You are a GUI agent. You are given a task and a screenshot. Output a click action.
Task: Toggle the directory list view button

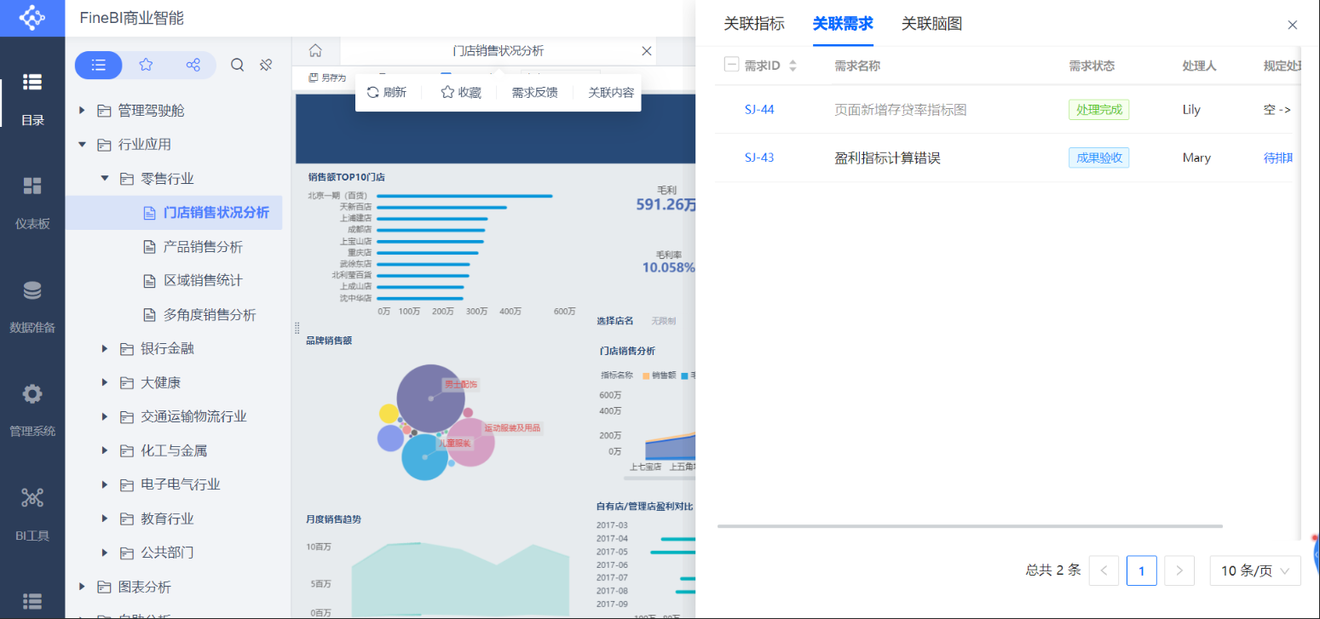(99, 65)
